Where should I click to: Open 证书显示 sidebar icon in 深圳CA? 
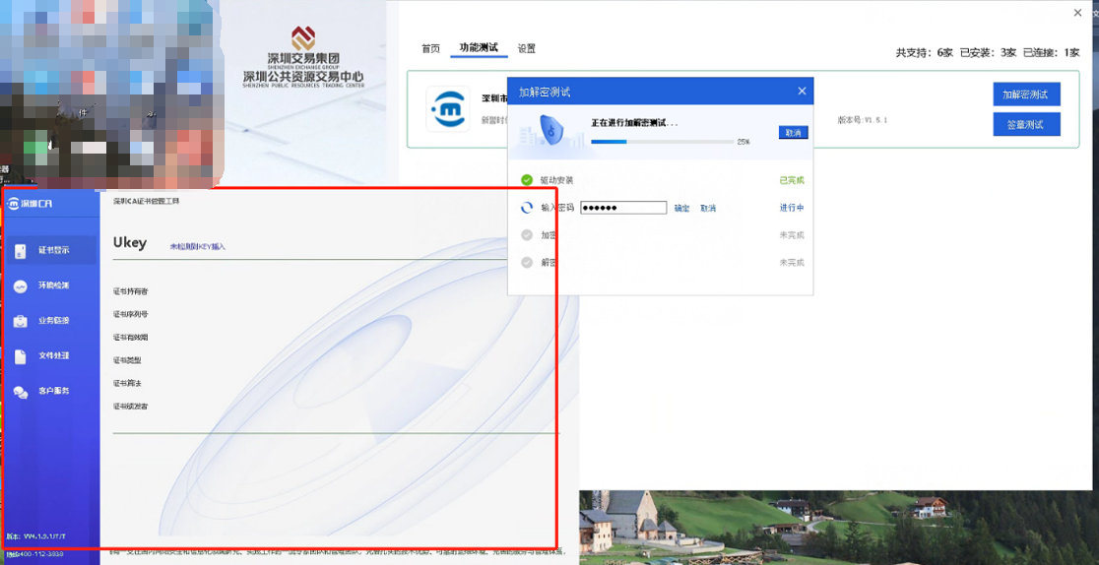(21, 251)
